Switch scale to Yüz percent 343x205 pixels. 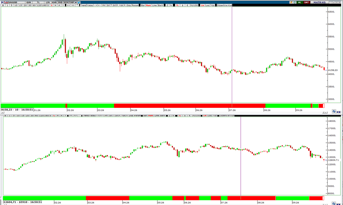[x=212, y=5]
